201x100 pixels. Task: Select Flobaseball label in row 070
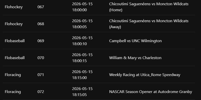[x=15, y=58]
